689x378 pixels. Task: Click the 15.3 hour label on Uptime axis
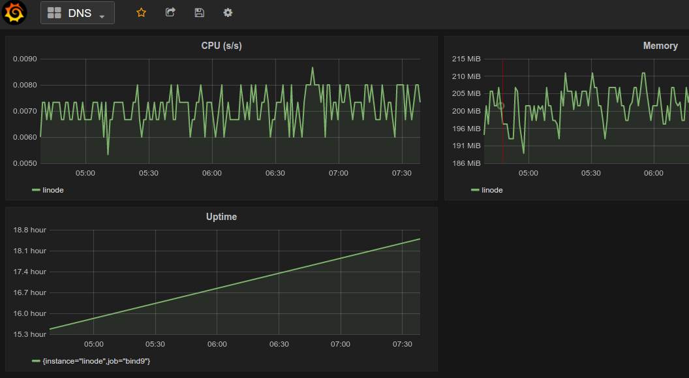pos(29,334)
